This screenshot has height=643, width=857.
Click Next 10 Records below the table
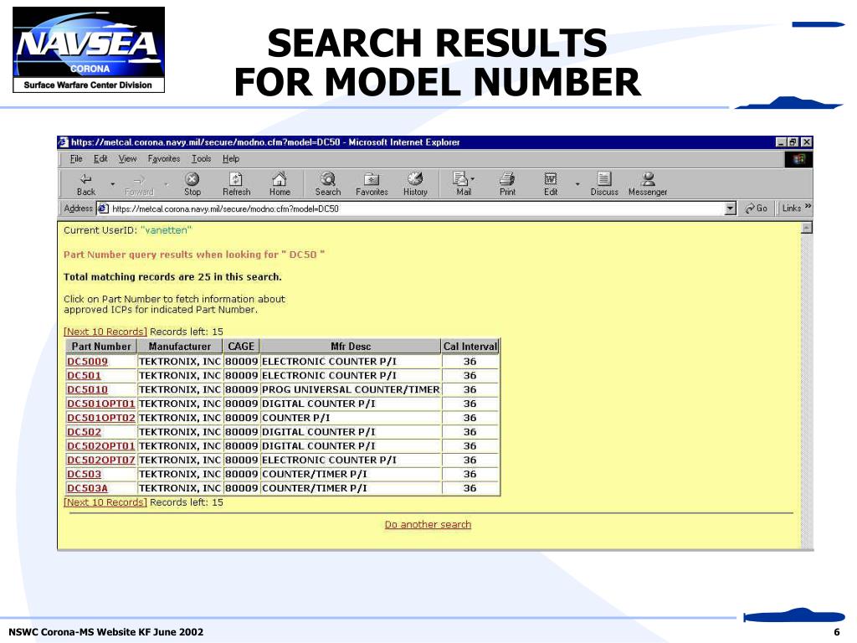(105, 502)
